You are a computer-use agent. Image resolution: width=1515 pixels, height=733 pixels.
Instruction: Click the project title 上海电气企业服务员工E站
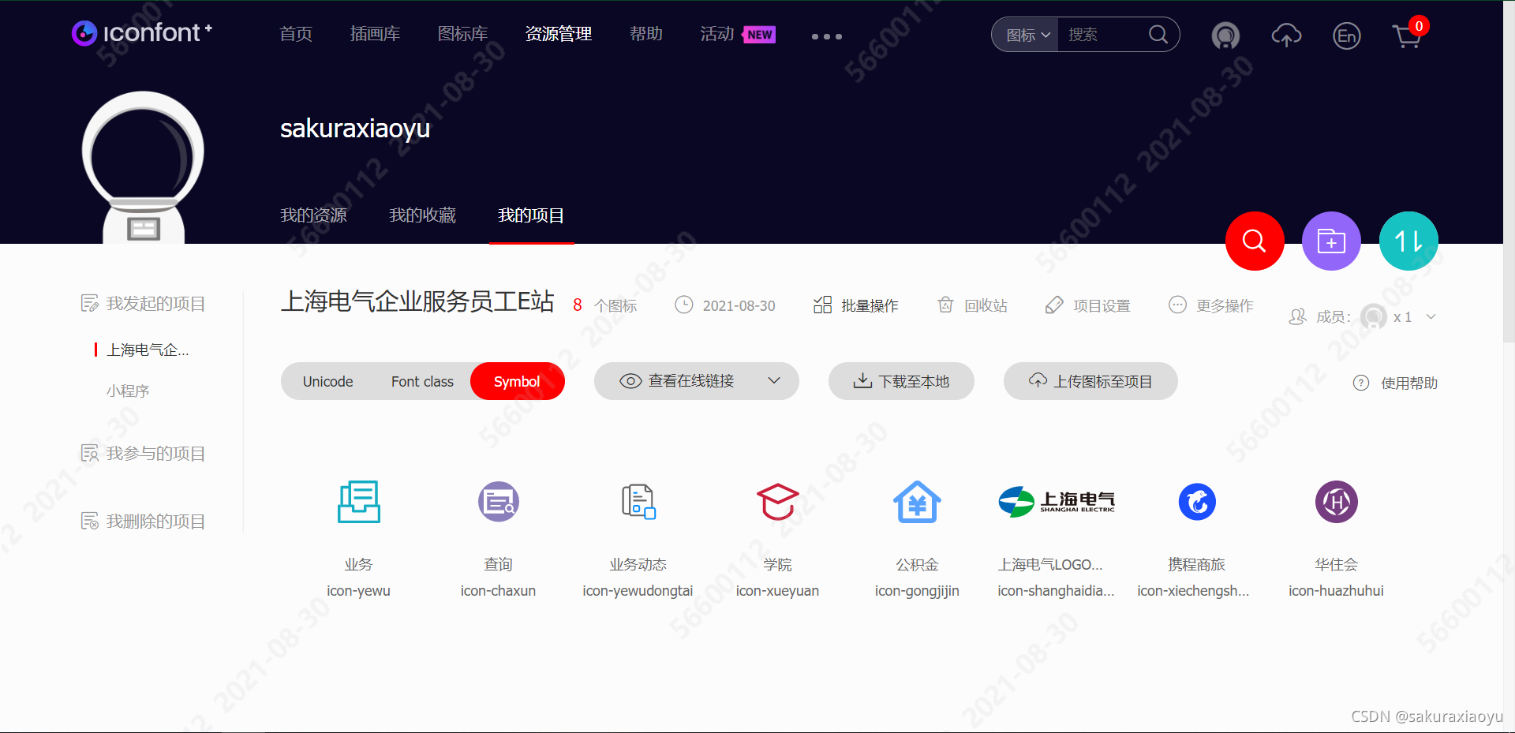417,301
